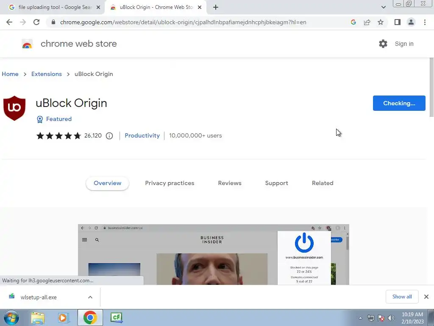Open the browser side panel
The image size is (434, 326).
coord(398,22)
